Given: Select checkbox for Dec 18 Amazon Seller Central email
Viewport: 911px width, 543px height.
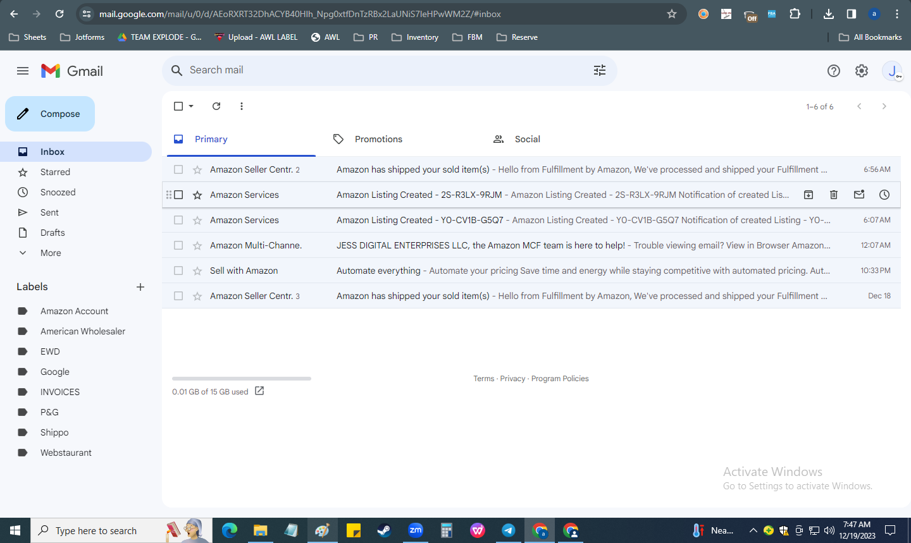Looking at the screenshot, I should coord(178,296).
